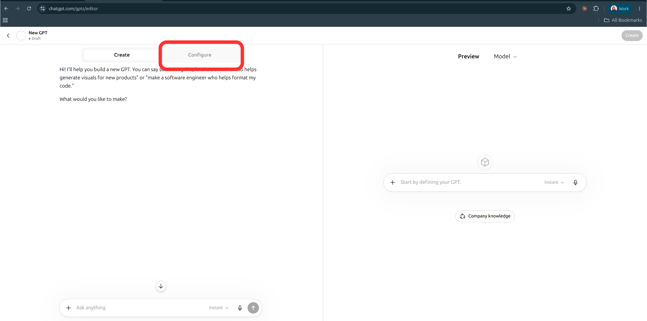Viewport: 647px width, 321px height.
Task: Click the New GPT title
Action: (x=38, y=33)
